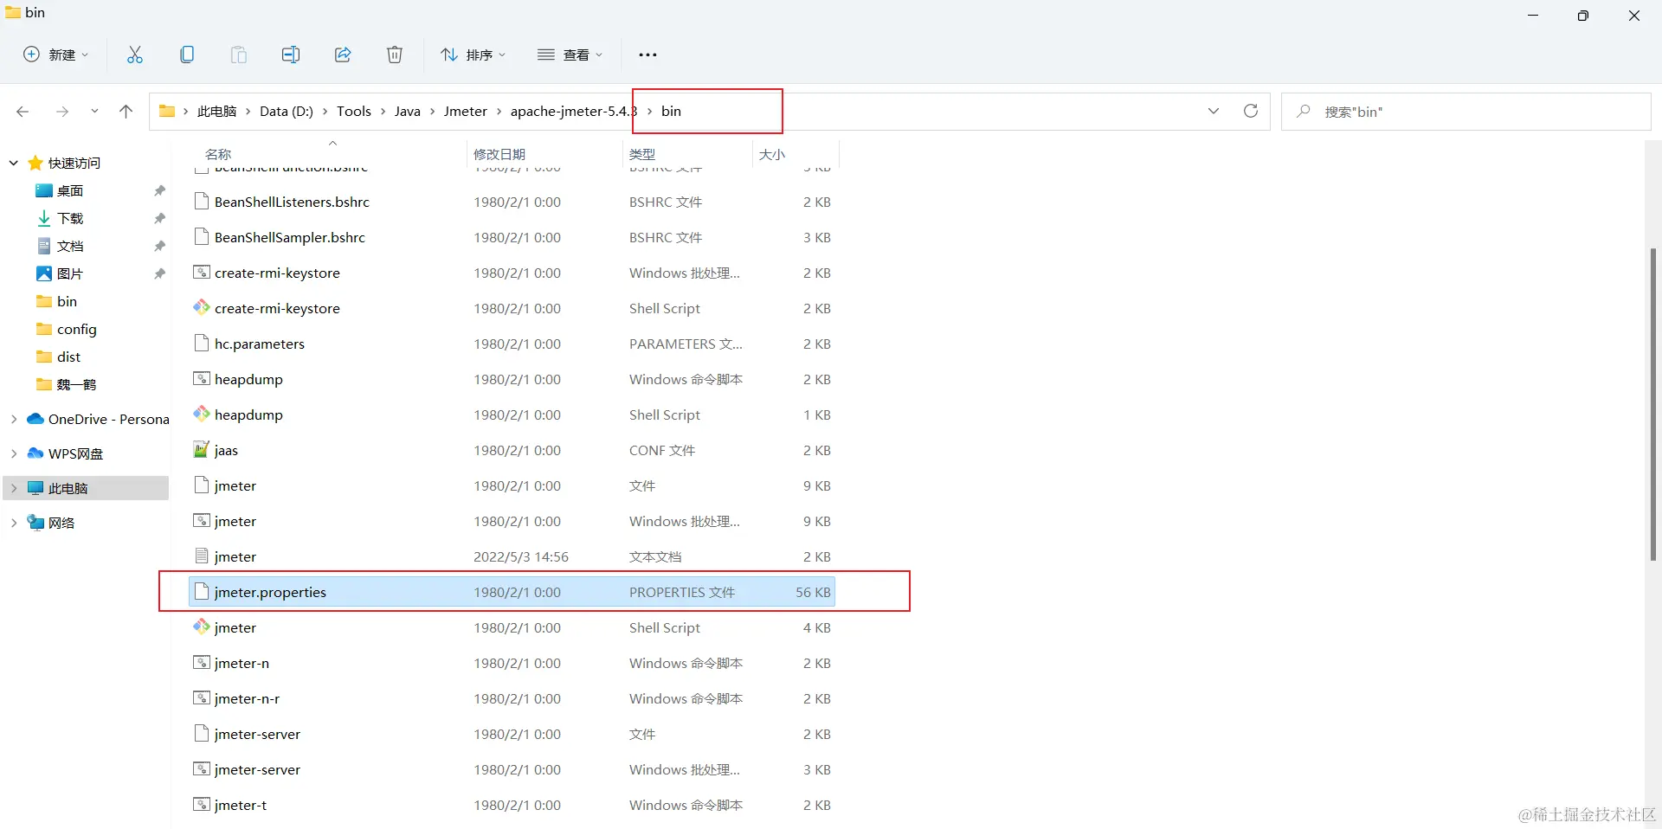The width and height of the screenshot is (1662, 829).
Task: Navigate to Jmeter in breadcrumb
Action: tap(466, 111)
